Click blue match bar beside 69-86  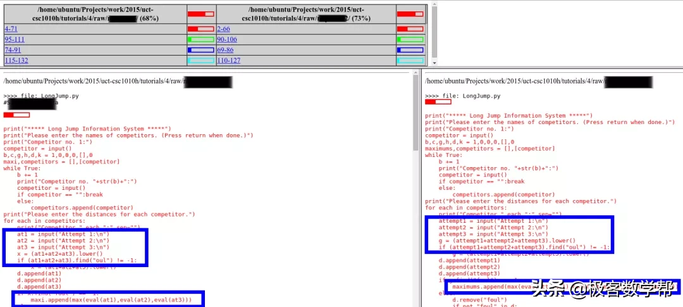[410, 50]
